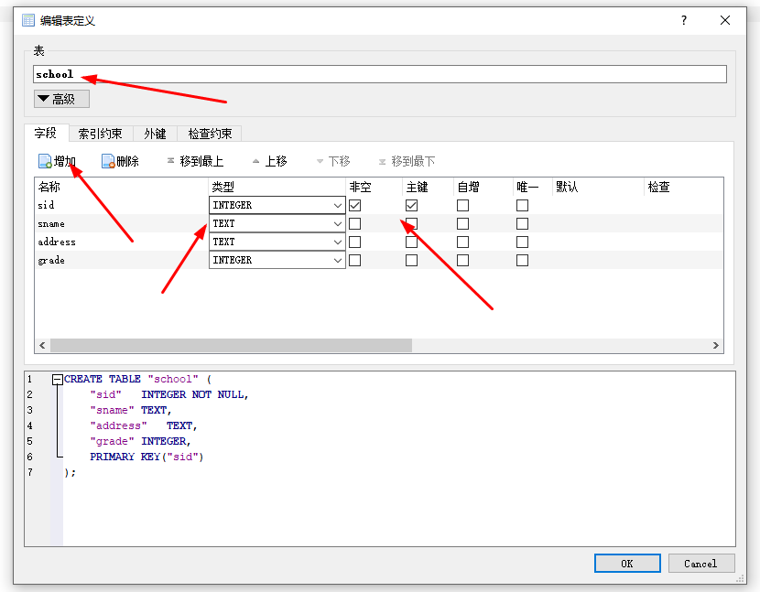Switch to the 检查约束 tab
Viewport: 760px width, 592px height.
click(x=210, y=134)
